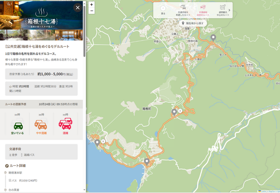Image resolution: width=280 pixels, height=193 pixels.
Task: Zoom in with the map plus button
Action: pyautogui.click(x=92, y=5)
